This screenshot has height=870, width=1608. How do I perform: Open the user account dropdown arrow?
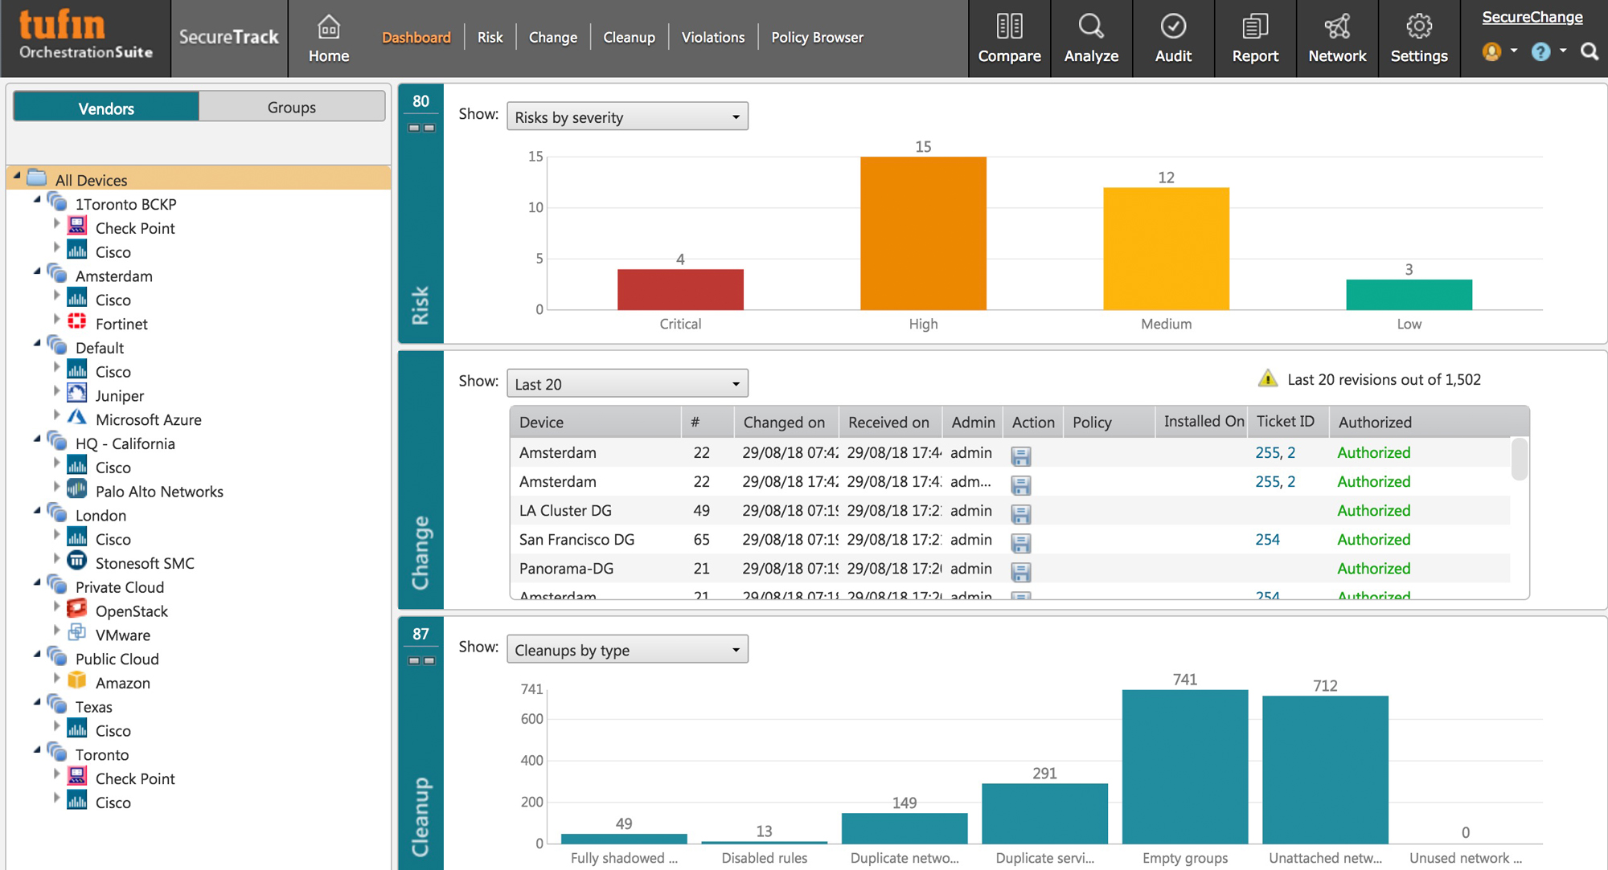(x=1513, y=51)
